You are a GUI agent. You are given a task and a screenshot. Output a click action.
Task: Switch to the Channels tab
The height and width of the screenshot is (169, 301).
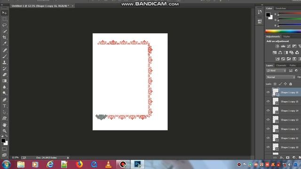tap(281, 66)
